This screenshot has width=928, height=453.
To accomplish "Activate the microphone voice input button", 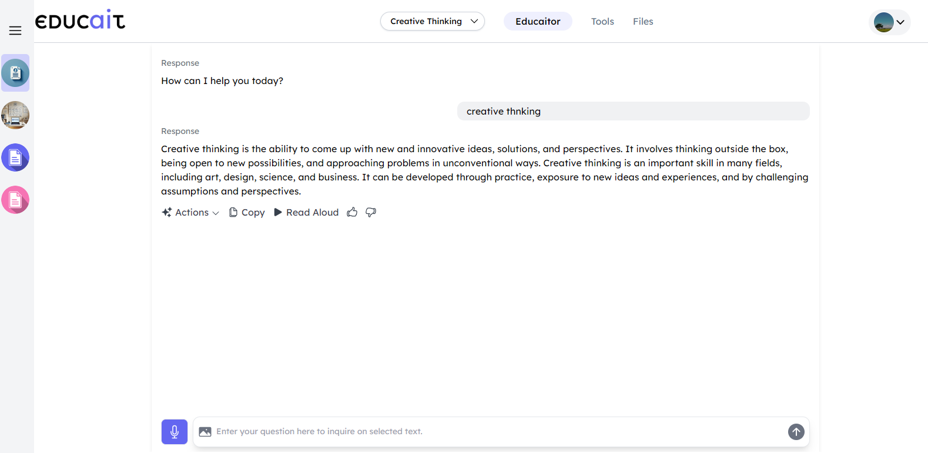I will pos(175,432).
